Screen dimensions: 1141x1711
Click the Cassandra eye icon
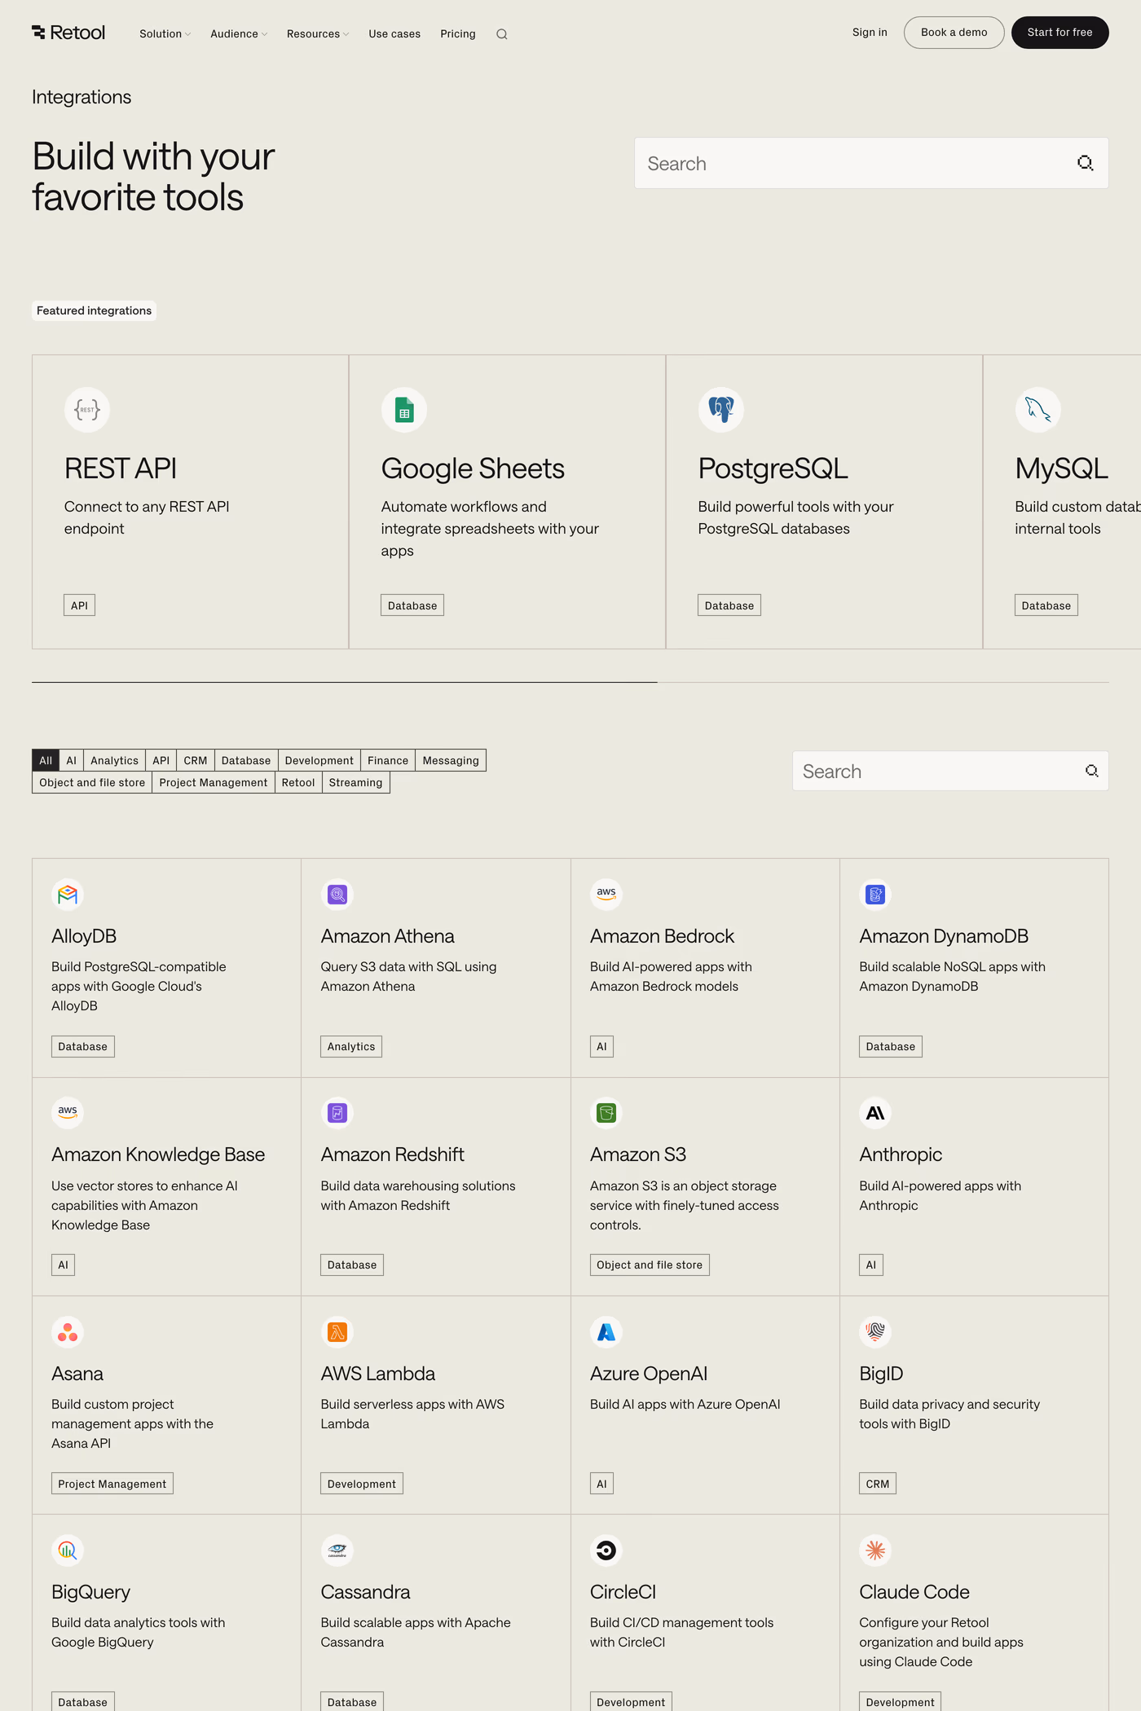[x=337, y=1550]
